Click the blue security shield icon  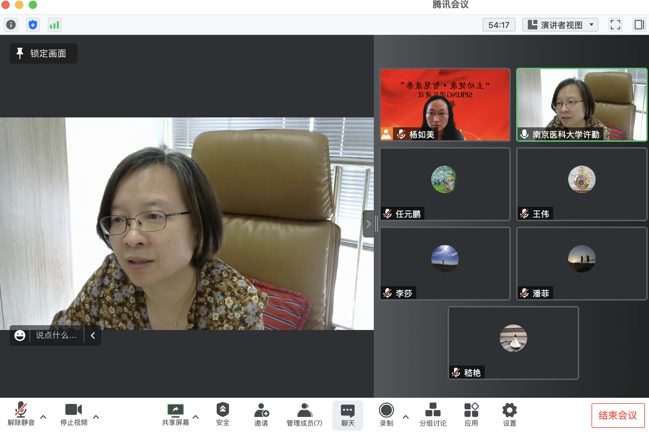33,25
